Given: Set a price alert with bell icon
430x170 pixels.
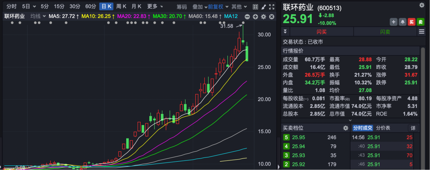Looking at the screenshot, I should [x=402, y=22].
